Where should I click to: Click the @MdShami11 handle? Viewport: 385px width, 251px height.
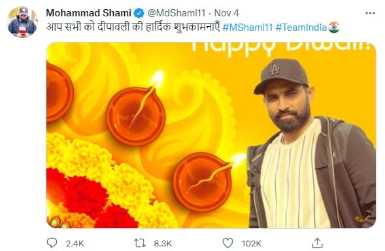pos(176,13)
